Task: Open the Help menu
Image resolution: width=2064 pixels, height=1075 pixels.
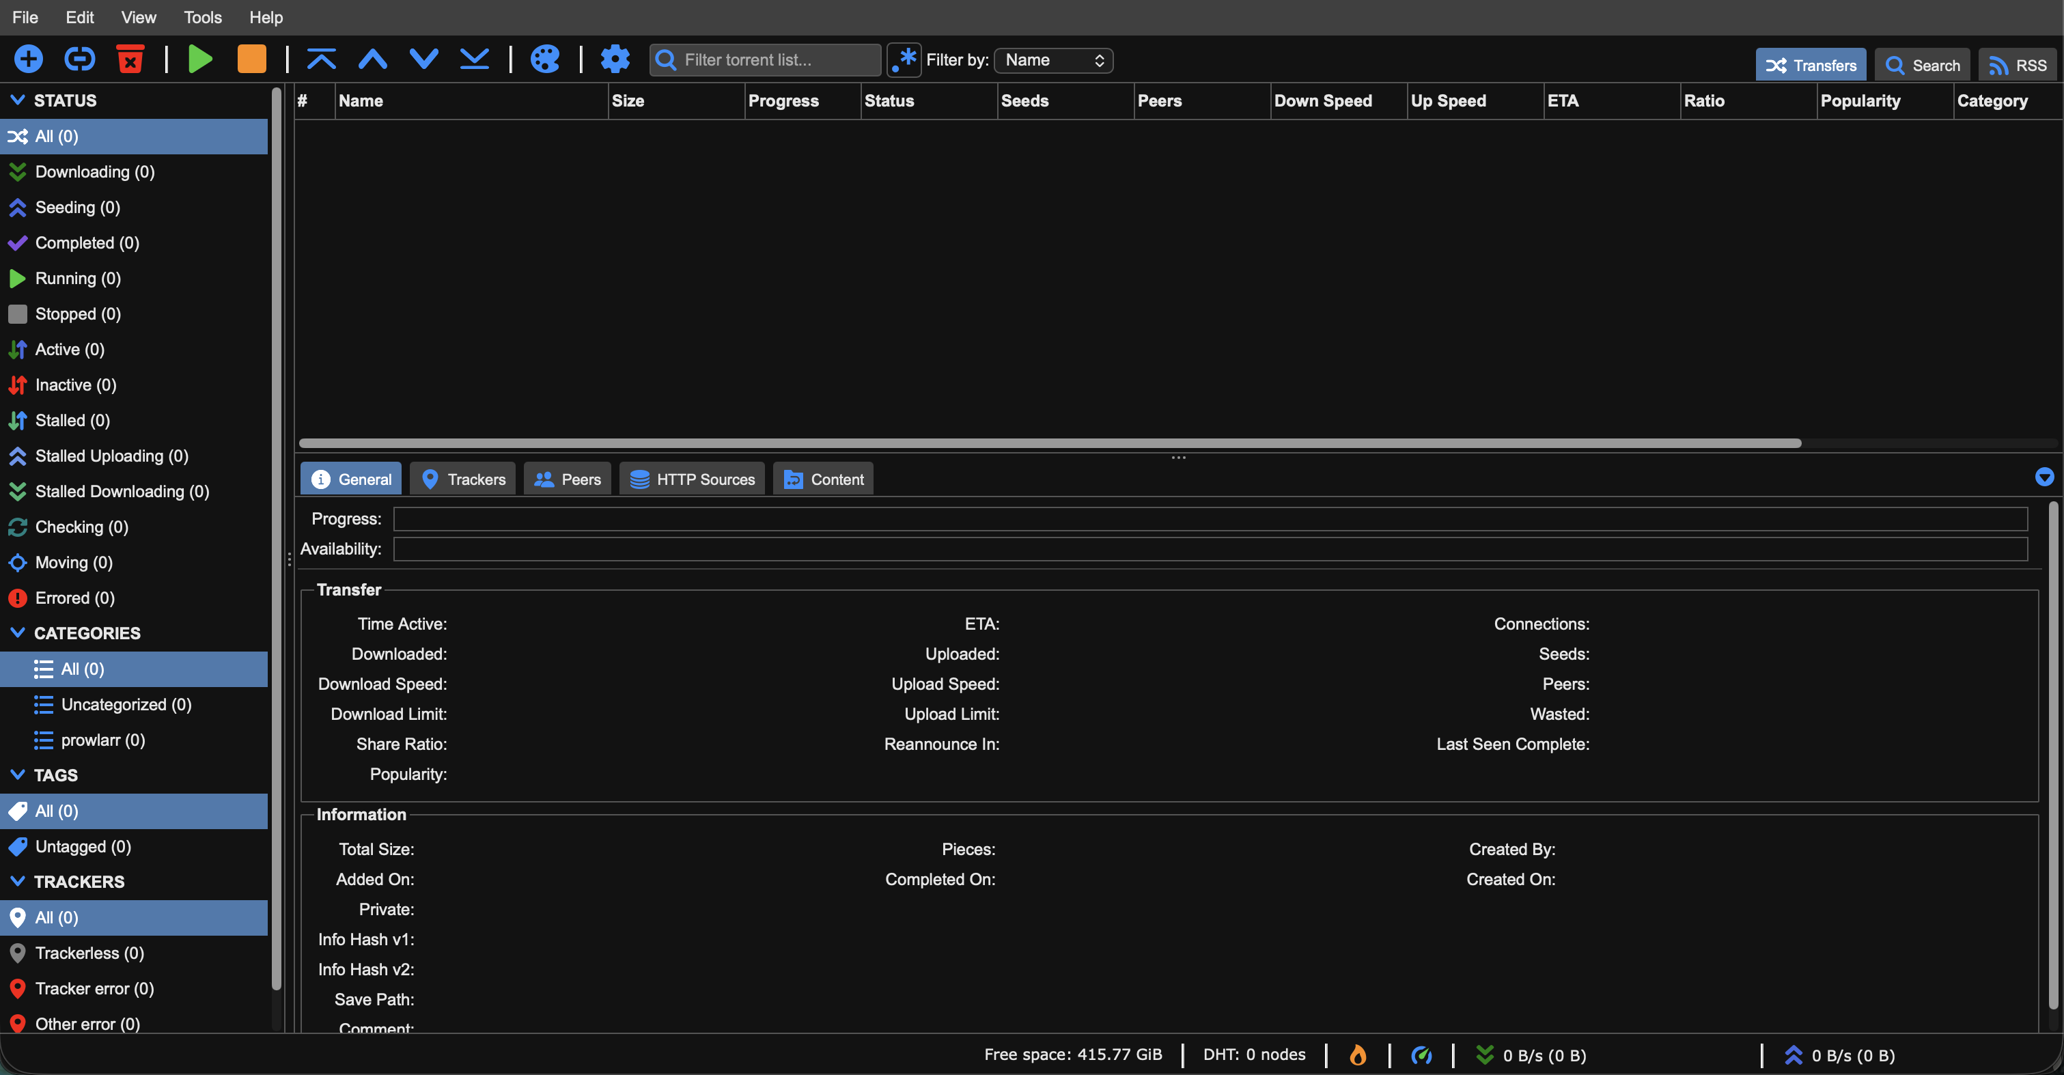Action: point(266,17)
